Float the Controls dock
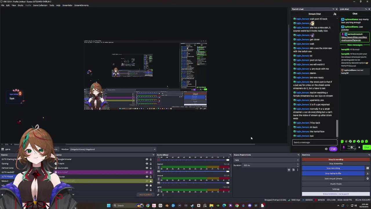This screenshot has height=209, width=371. click(x=369, y=155)
